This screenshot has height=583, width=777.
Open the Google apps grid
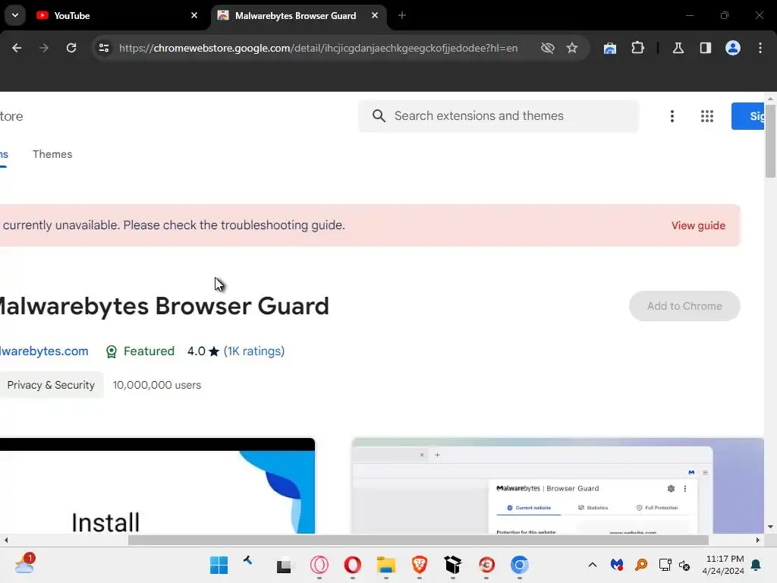tap(707, 116)
